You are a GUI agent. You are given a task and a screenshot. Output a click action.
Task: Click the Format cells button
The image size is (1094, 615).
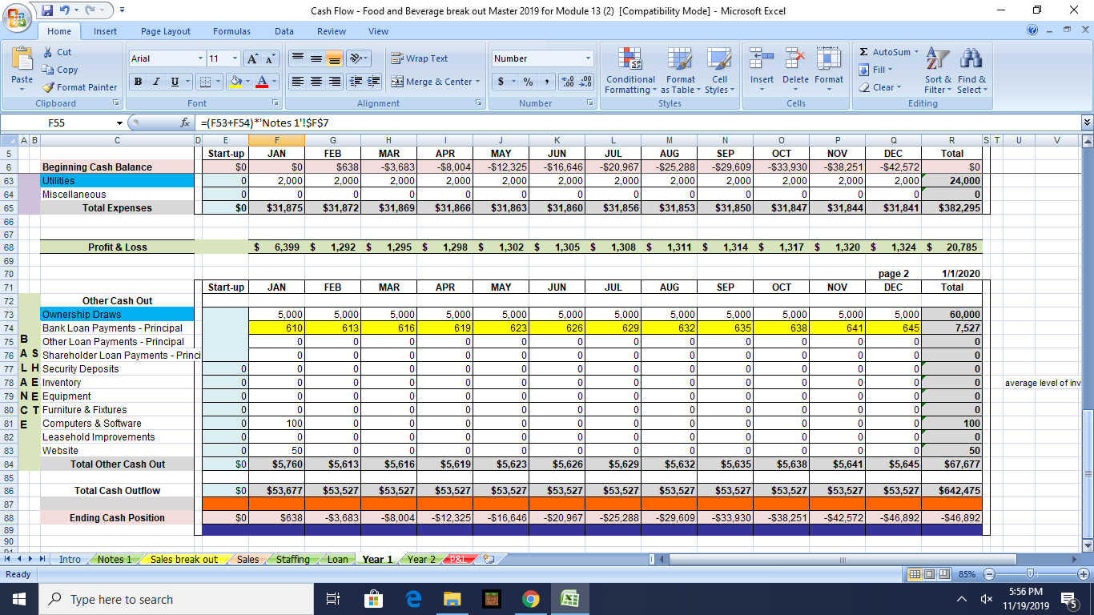pos(829,69)
